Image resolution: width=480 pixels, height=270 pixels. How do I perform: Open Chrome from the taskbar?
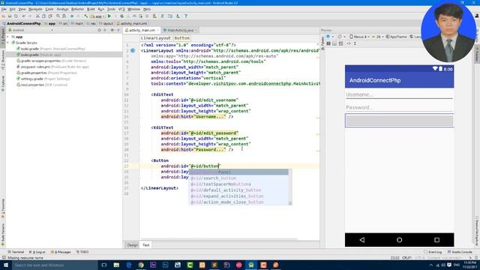(141, 265)
